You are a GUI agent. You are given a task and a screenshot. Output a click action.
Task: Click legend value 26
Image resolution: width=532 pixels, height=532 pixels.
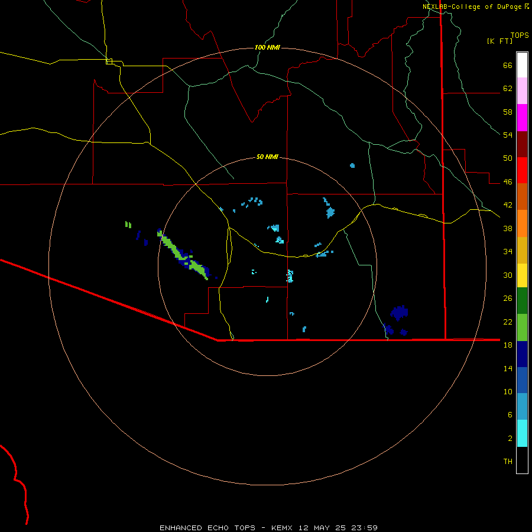[x=508, y=299]
